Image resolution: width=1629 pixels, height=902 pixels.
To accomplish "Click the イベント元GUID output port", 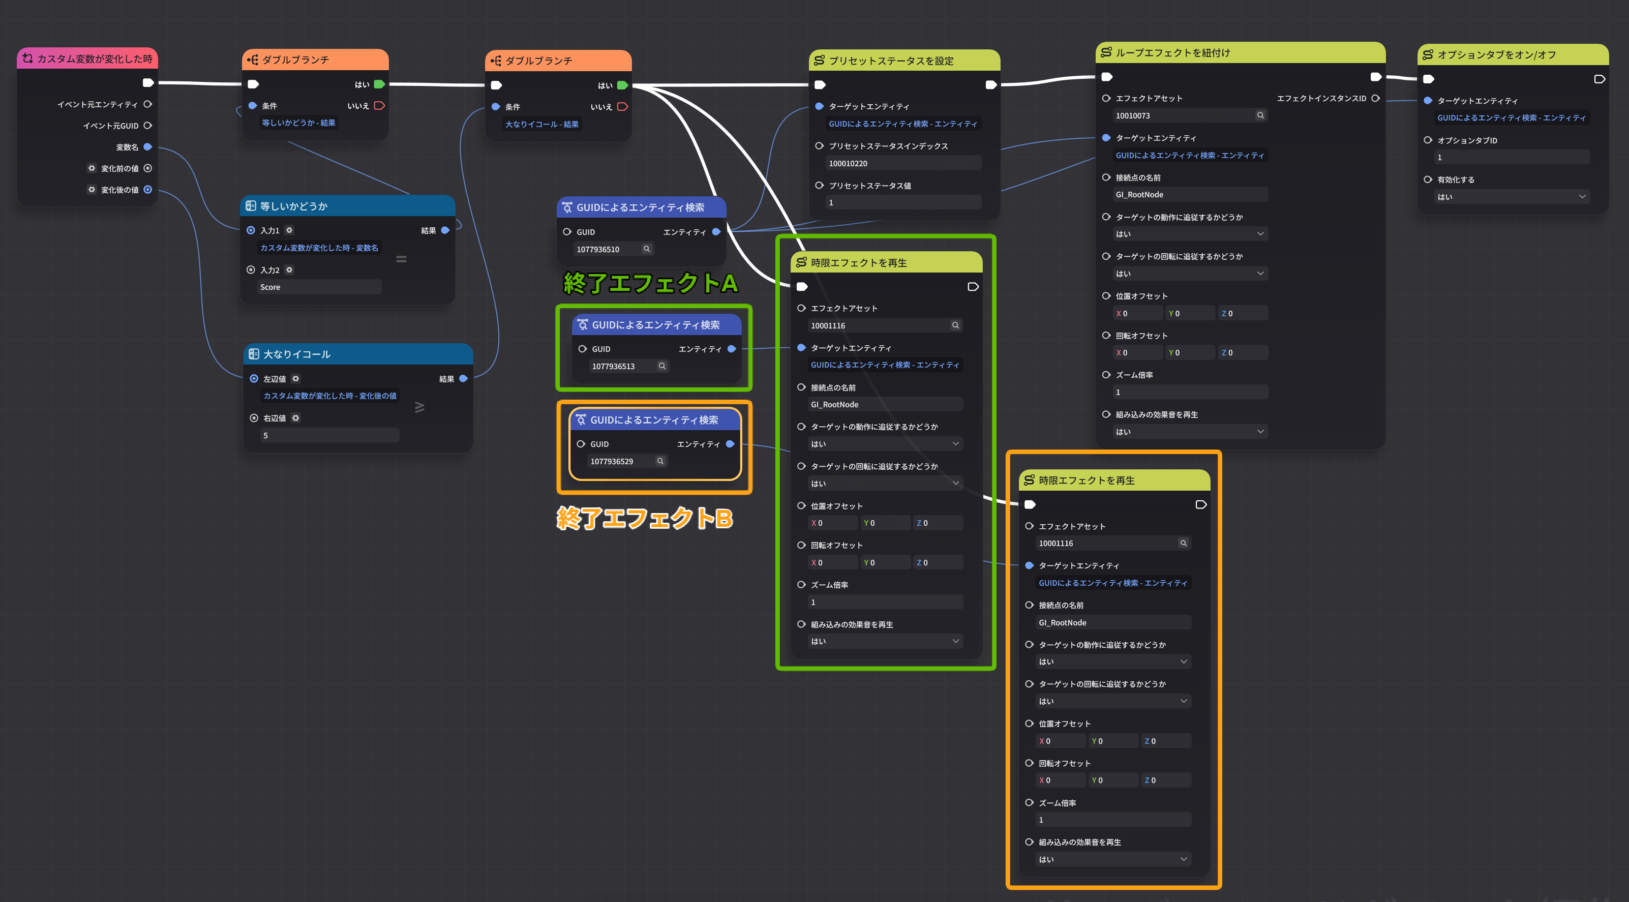I will tap(147, 126).
